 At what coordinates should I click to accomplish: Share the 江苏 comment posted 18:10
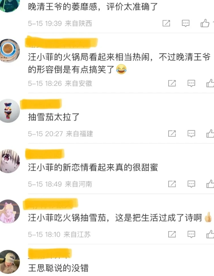point(172,234)
